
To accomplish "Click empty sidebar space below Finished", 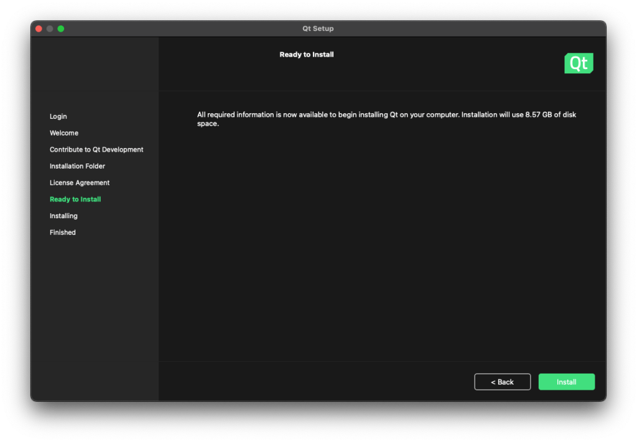I will pos(95,311).
